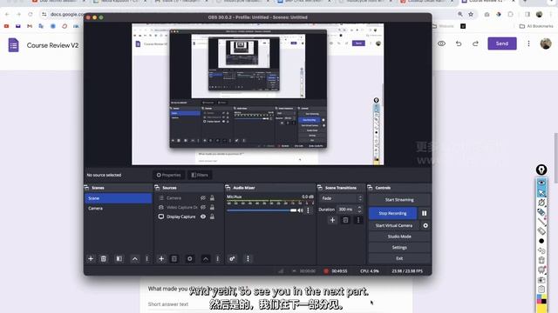Click Scenes dock float icon

click(86, 188)
